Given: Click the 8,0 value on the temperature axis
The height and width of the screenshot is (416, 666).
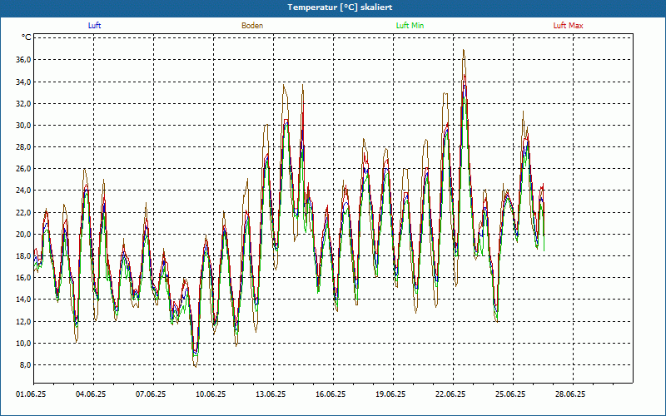Looking at the screenshot, I should click(25, 365).
